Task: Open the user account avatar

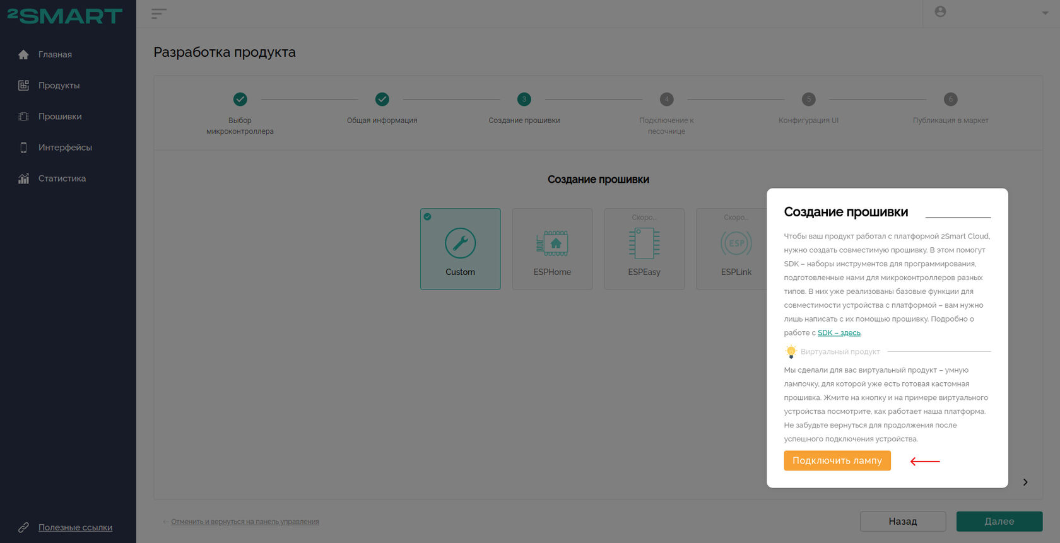Action: (940, 12)
